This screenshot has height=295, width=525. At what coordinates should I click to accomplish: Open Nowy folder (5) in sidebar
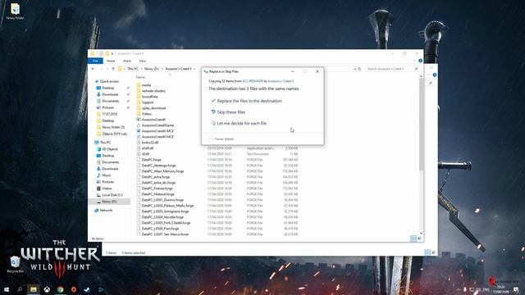[x=111, y=127]
